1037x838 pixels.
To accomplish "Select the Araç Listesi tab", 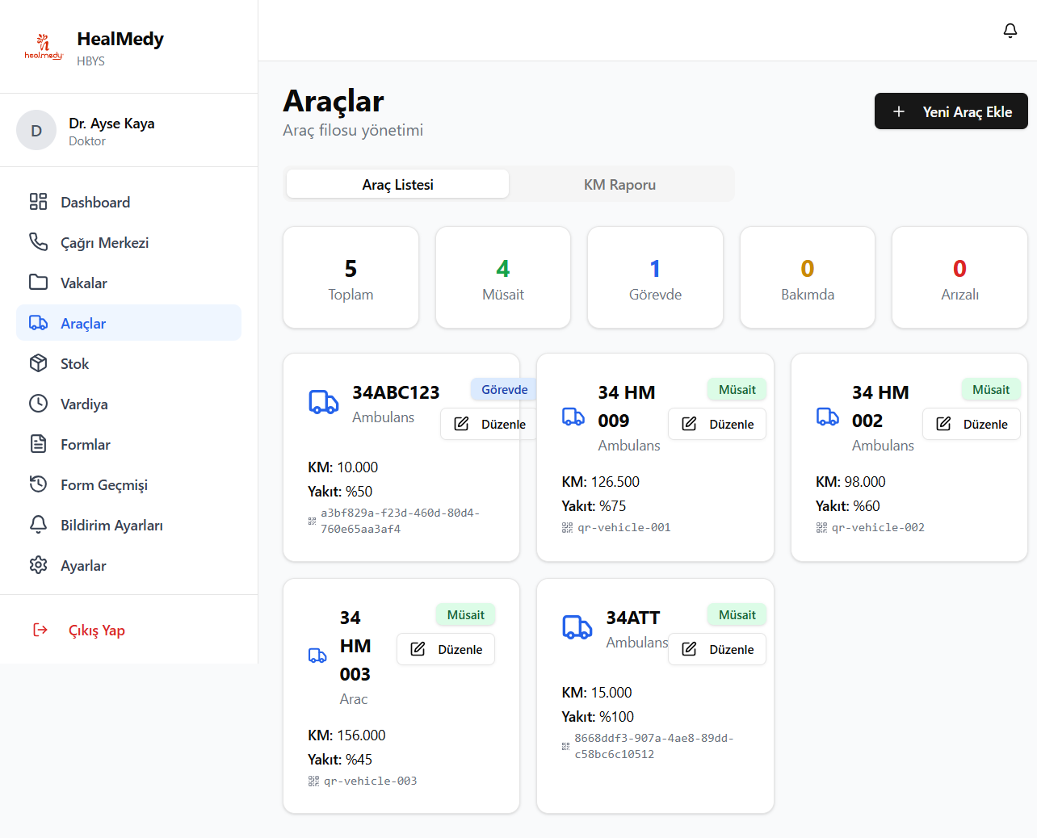I will pyautogui.click(x=397, y=185).
